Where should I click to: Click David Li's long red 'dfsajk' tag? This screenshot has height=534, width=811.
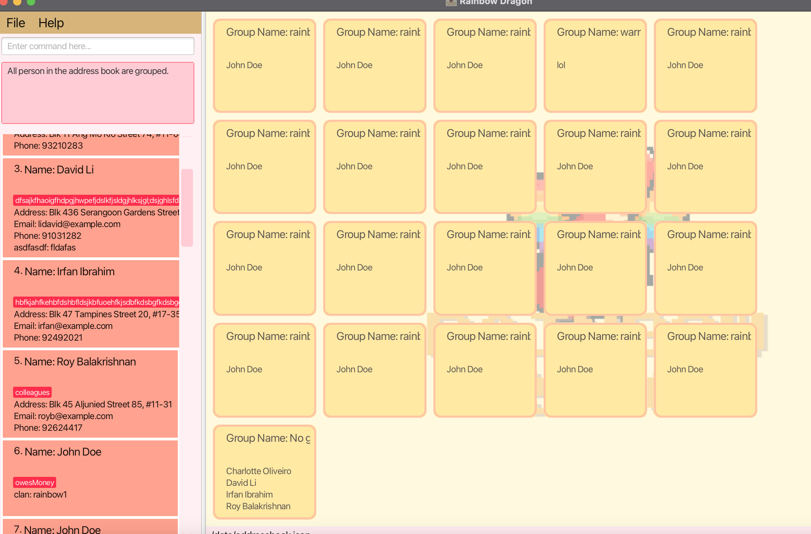click(96, 200)
